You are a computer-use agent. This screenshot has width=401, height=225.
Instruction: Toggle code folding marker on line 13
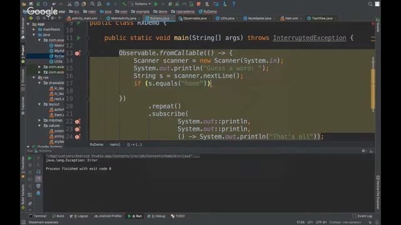coord(87,52)
